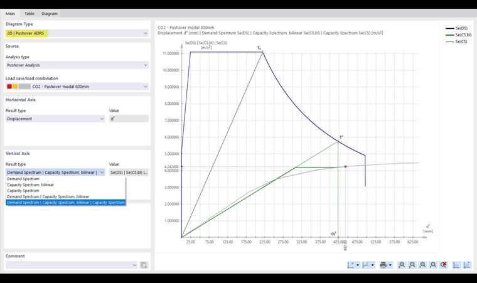Click the second-to-last diagram axis icon
The image size is (477, 283).
(456, 265)
